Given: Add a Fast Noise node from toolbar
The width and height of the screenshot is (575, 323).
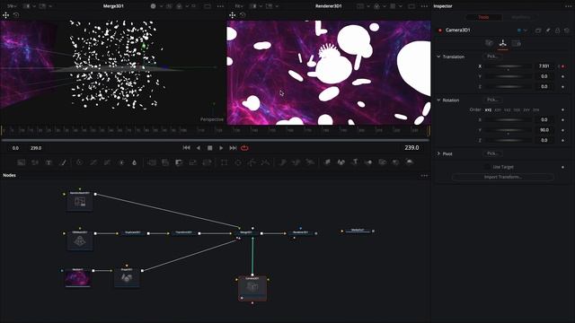Looking at the screenshot, I should [x=35, y=162].
